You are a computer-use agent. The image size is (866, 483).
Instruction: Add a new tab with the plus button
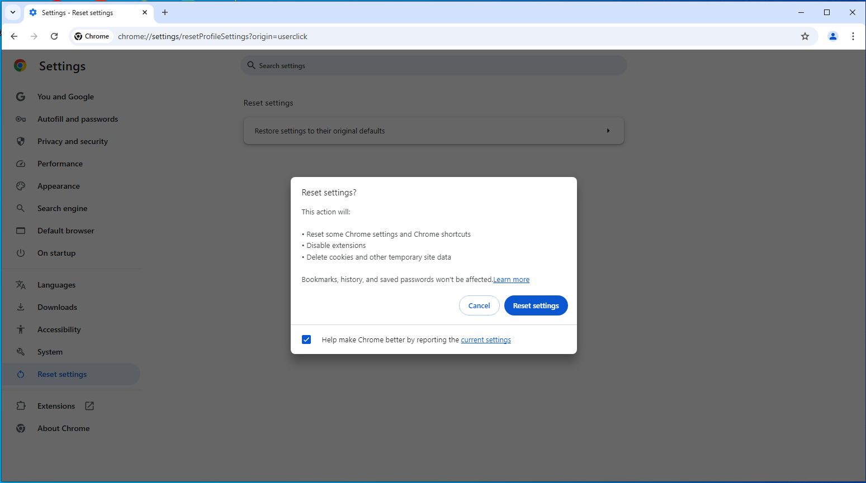165,12
